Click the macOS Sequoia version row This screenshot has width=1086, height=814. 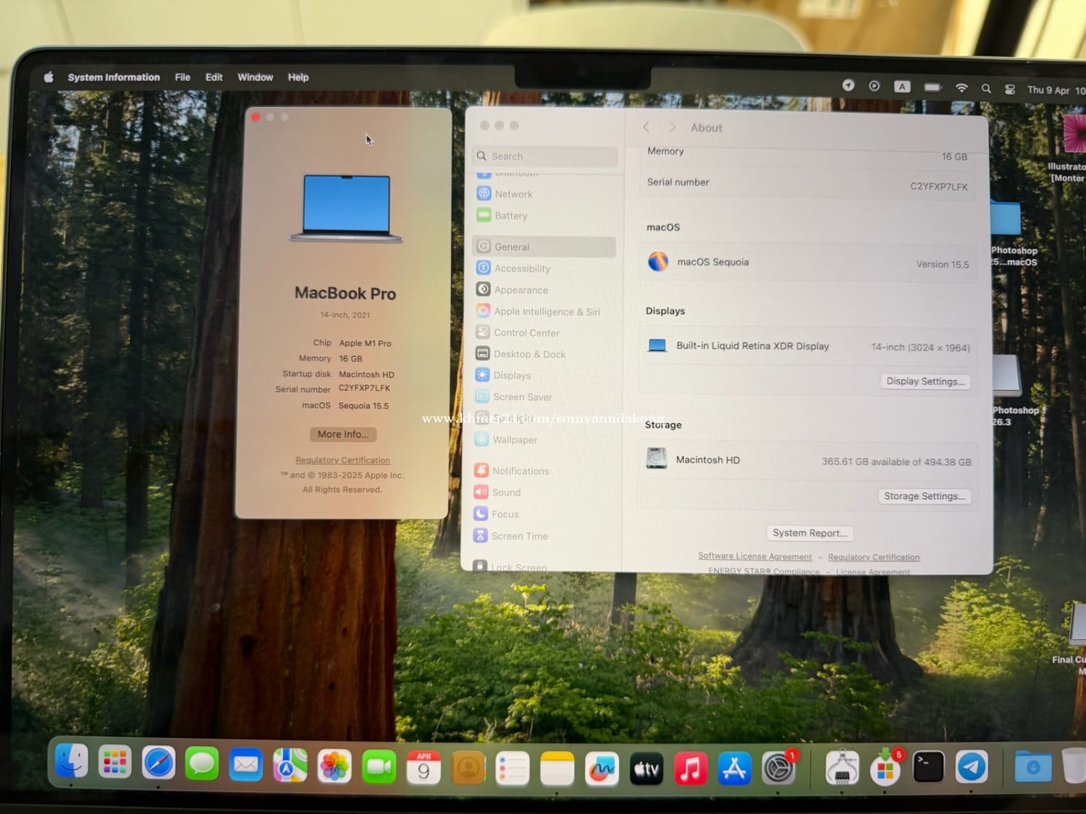(807, 263)
